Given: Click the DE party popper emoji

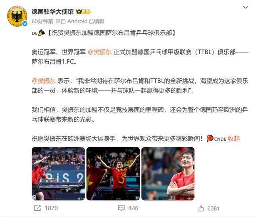Looking at the screenshot, I should coord(41,33).
